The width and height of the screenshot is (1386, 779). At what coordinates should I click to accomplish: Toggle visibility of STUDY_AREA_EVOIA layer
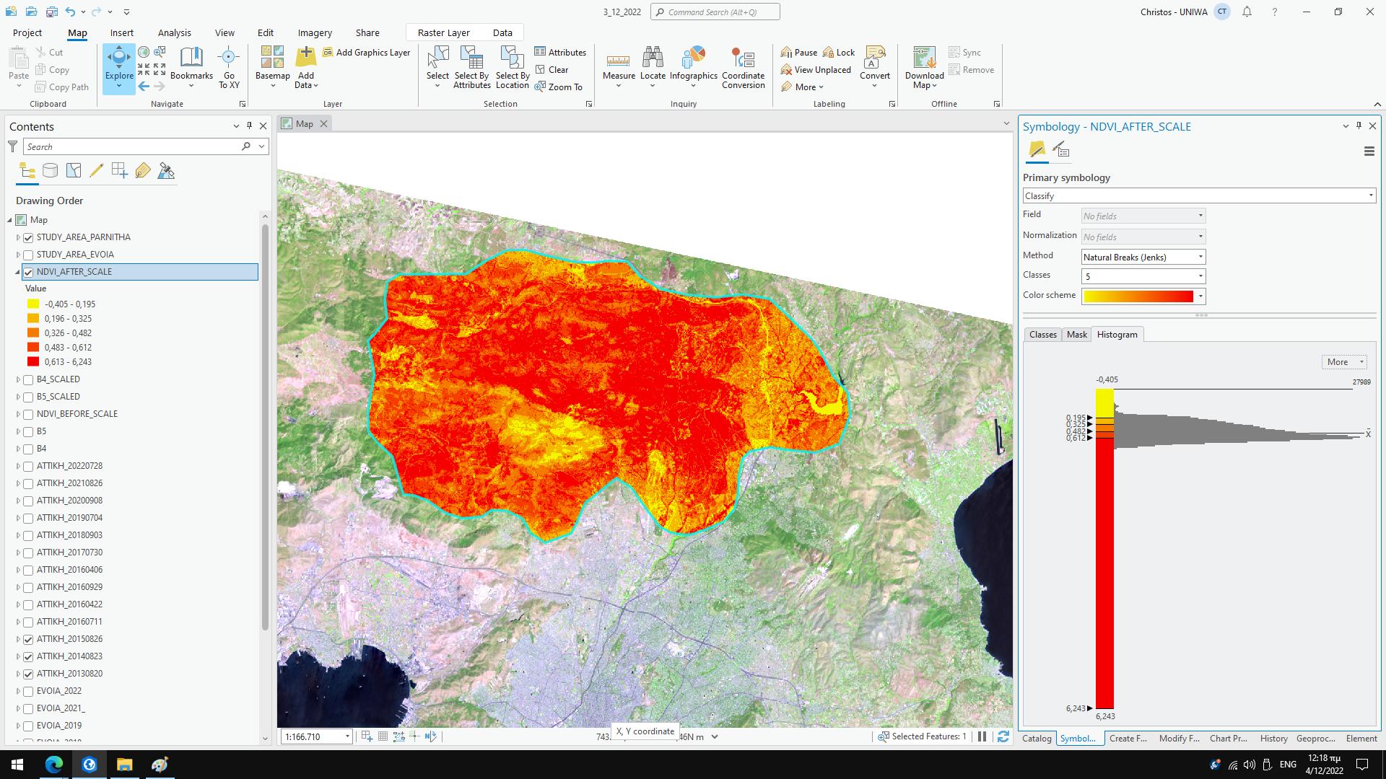[28, 255]
